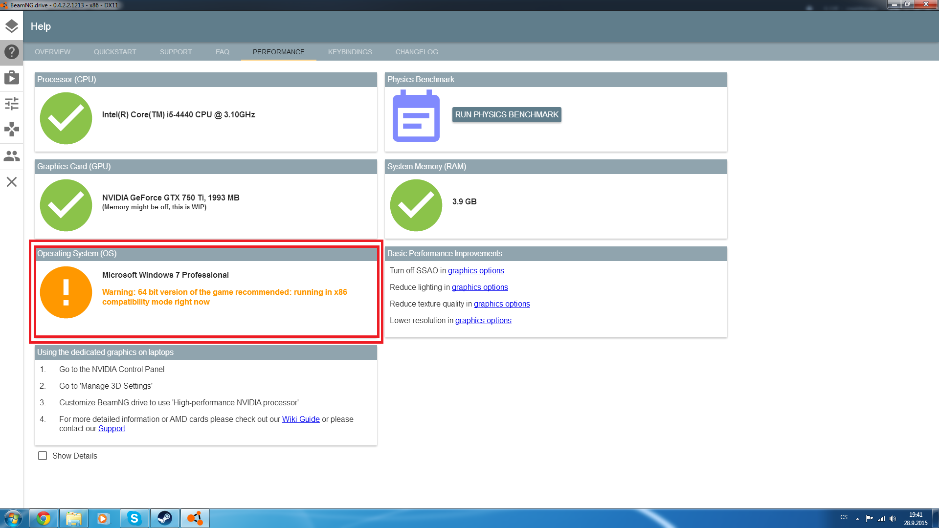The height and width of the screenshot is (528, 939).
Task: Switch to the Support tab
Action: tap(176, 52)
